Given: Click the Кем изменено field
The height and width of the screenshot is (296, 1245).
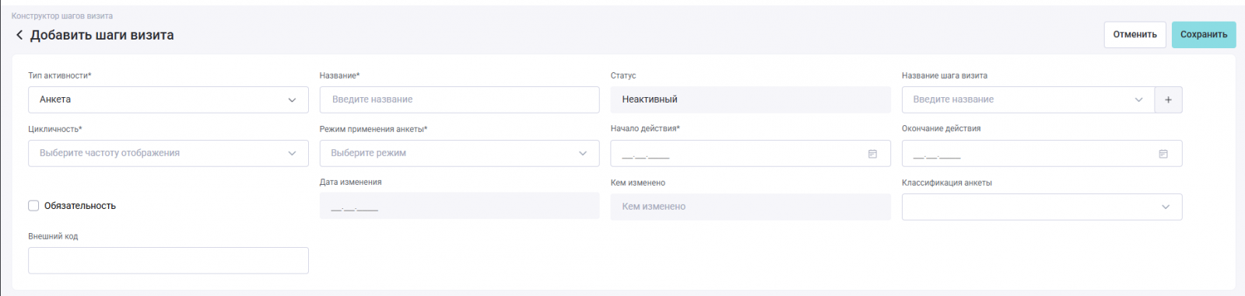Looking at the screenshot, I should pos(750,207).
